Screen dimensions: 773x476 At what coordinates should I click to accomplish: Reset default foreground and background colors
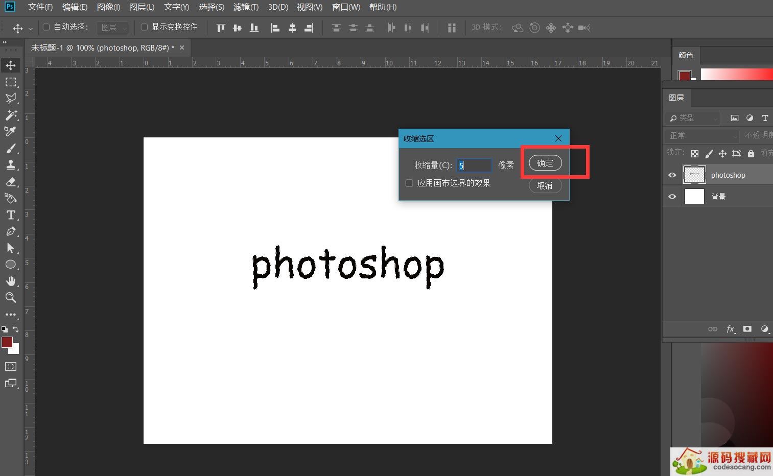[5, 329]
